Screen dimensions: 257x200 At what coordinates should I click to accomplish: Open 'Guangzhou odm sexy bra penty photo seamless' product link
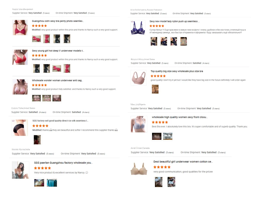click(58, 21)
